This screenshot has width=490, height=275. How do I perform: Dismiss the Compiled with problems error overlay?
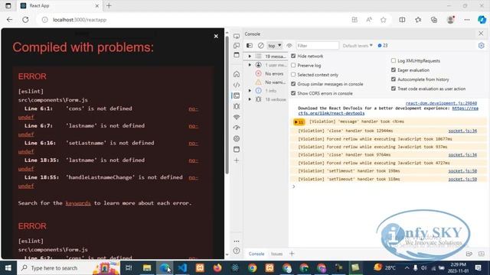tap(216, 36)
